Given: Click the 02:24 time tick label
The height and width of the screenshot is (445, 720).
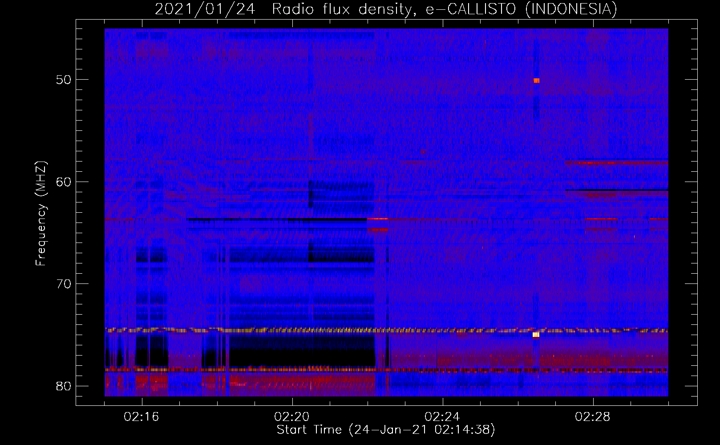Looking at the screenshot, I should (x=442, y=417).
